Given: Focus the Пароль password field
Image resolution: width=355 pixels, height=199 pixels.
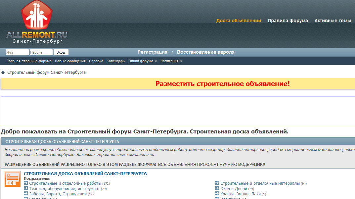Looking at the screenshot, I should coord(41,52).
